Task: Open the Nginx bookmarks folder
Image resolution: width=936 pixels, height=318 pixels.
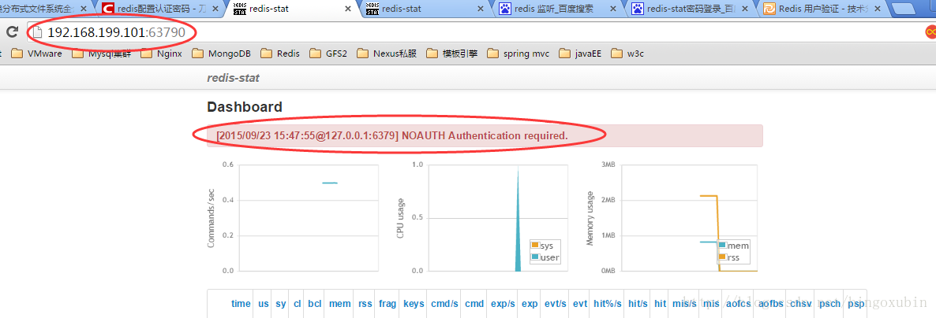Action: 160,54
